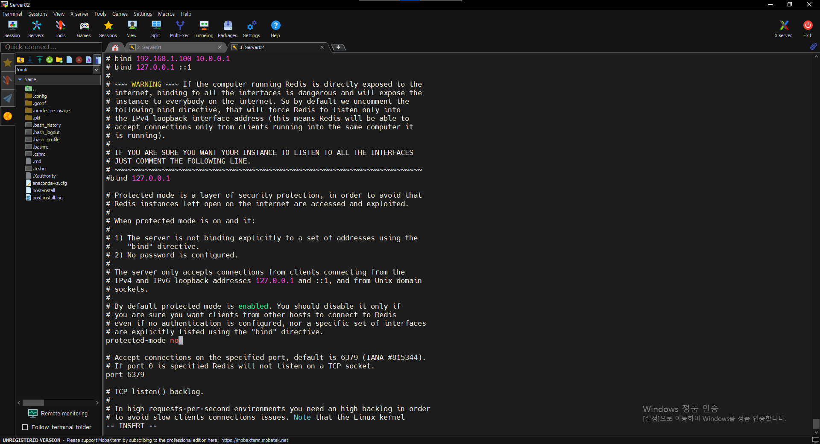Click the Split terminal icon
The height and width of the screenshot is (444, 820).
[156, 29]
